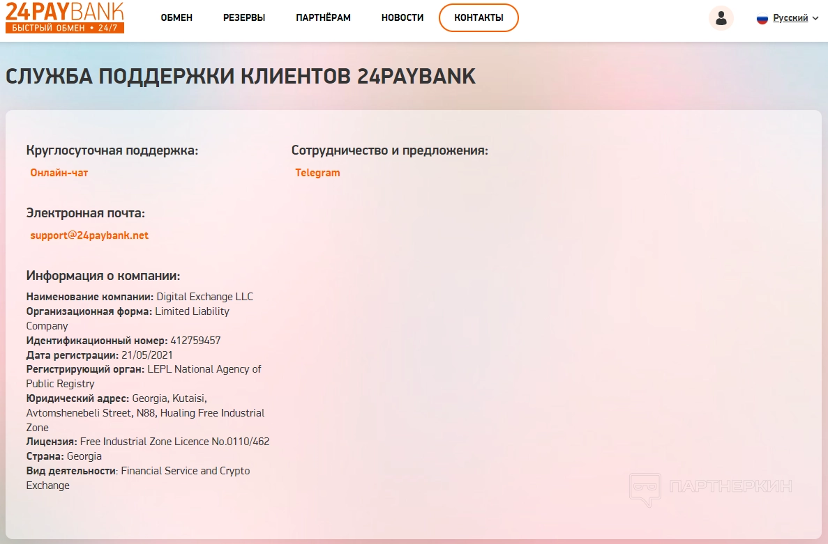This screenshot has width=828, height=544.
Task: Click the 24PAYBANK logo
Action: coord(64,17)
